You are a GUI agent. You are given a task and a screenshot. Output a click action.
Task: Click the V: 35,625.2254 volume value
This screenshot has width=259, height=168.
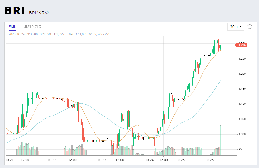99,34
